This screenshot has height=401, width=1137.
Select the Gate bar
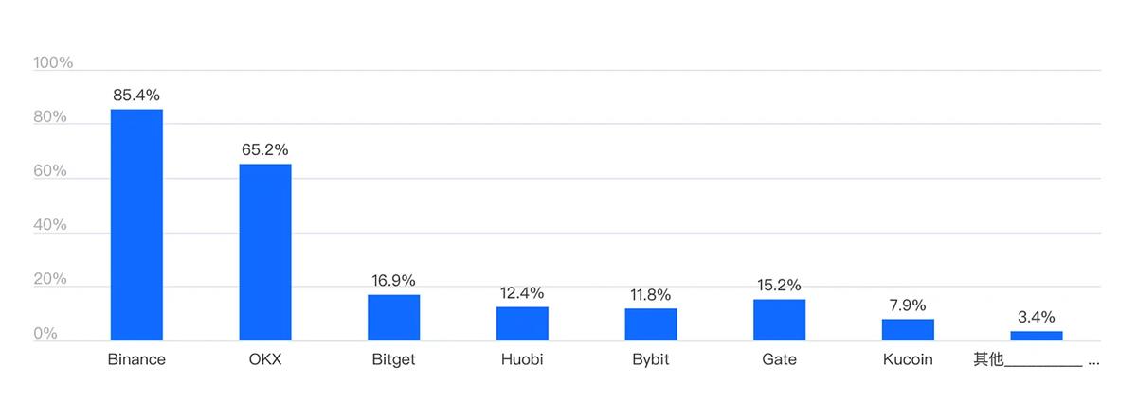pyautogui.click(x=779, y=320)
